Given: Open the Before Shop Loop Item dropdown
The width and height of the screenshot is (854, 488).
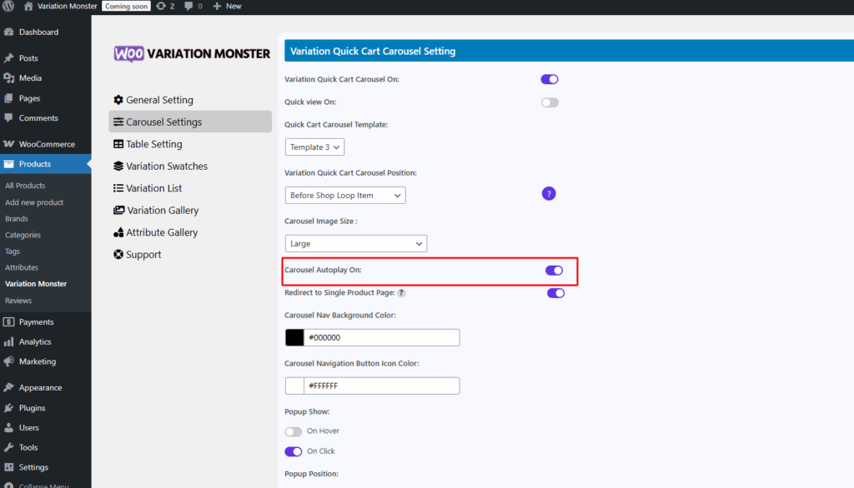Looking at the screenshot, I should point(345,196).
